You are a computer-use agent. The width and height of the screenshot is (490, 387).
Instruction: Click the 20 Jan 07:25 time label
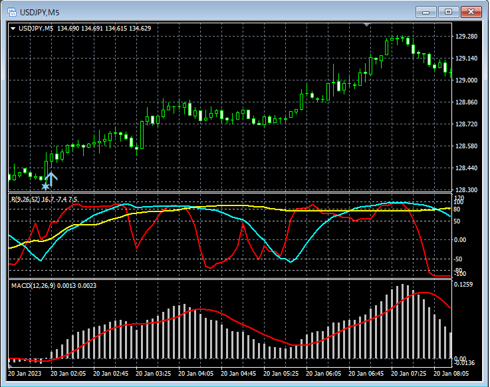coord(408,374)
